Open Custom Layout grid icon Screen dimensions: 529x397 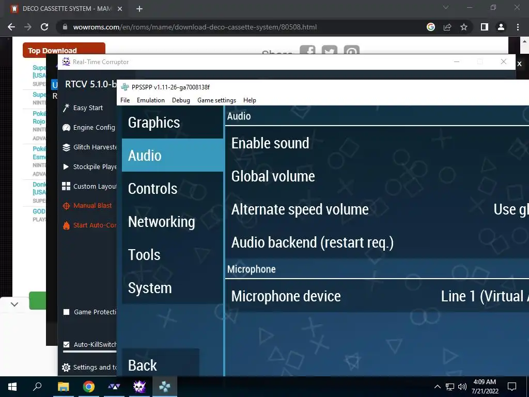coord(66,186)
